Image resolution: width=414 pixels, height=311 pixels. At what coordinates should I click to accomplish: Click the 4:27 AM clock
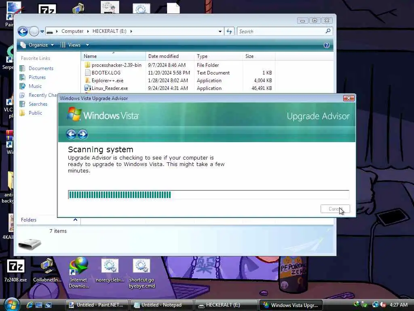pos(399,305)
